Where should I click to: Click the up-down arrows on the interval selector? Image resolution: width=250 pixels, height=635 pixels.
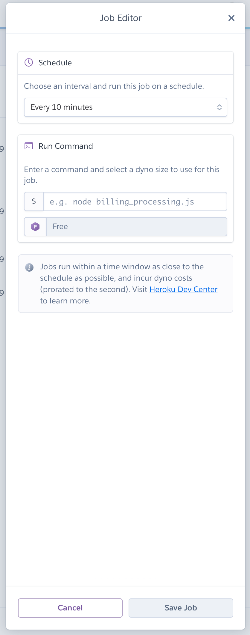219,107
